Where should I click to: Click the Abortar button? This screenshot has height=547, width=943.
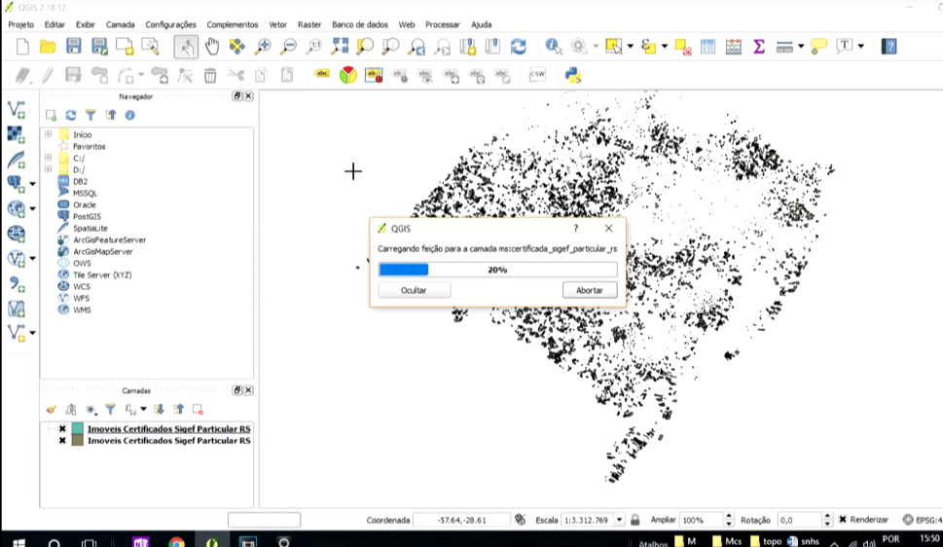point(590,290)
